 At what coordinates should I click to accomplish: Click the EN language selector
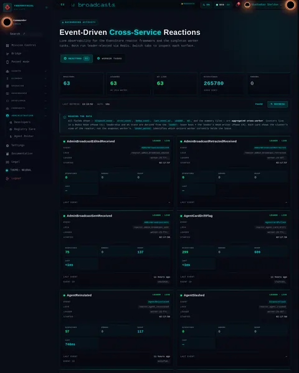(x=206, y=5)
